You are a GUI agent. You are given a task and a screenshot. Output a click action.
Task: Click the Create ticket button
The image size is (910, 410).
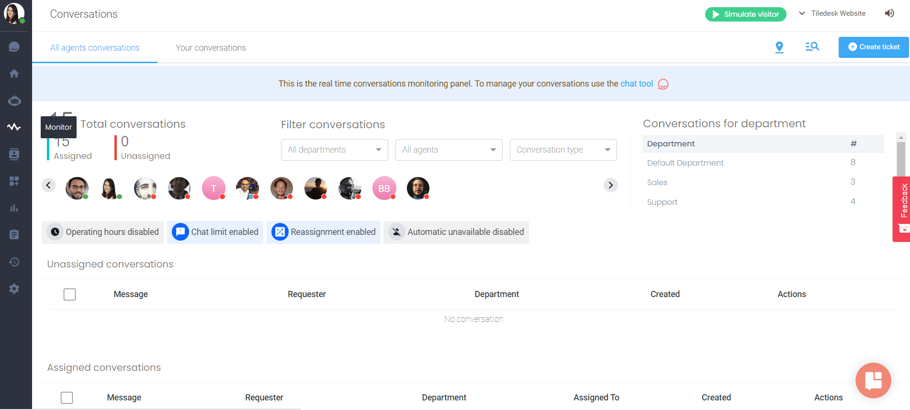click(x=874, y=47)
